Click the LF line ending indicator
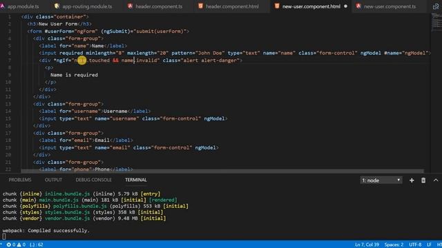442x248 pixels. coord(429,245)
